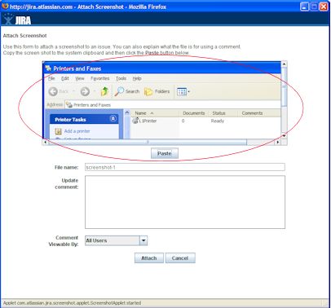Click the Ready status text
Screen dimensions: 331x308
pyautogui.click(x=218, y=121)
